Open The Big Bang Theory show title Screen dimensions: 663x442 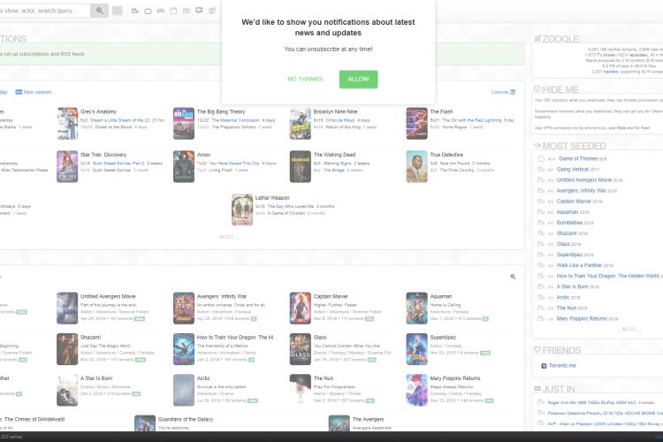coord(221,111)
